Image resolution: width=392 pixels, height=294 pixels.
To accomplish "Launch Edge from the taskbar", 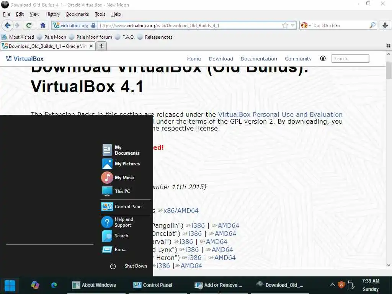I will (54, 285).
